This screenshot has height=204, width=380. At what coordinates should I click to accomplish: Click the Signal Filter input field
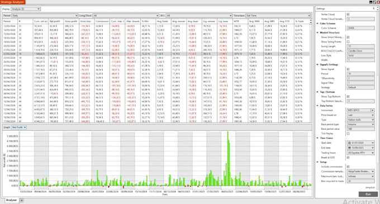[x=360, y=83]
